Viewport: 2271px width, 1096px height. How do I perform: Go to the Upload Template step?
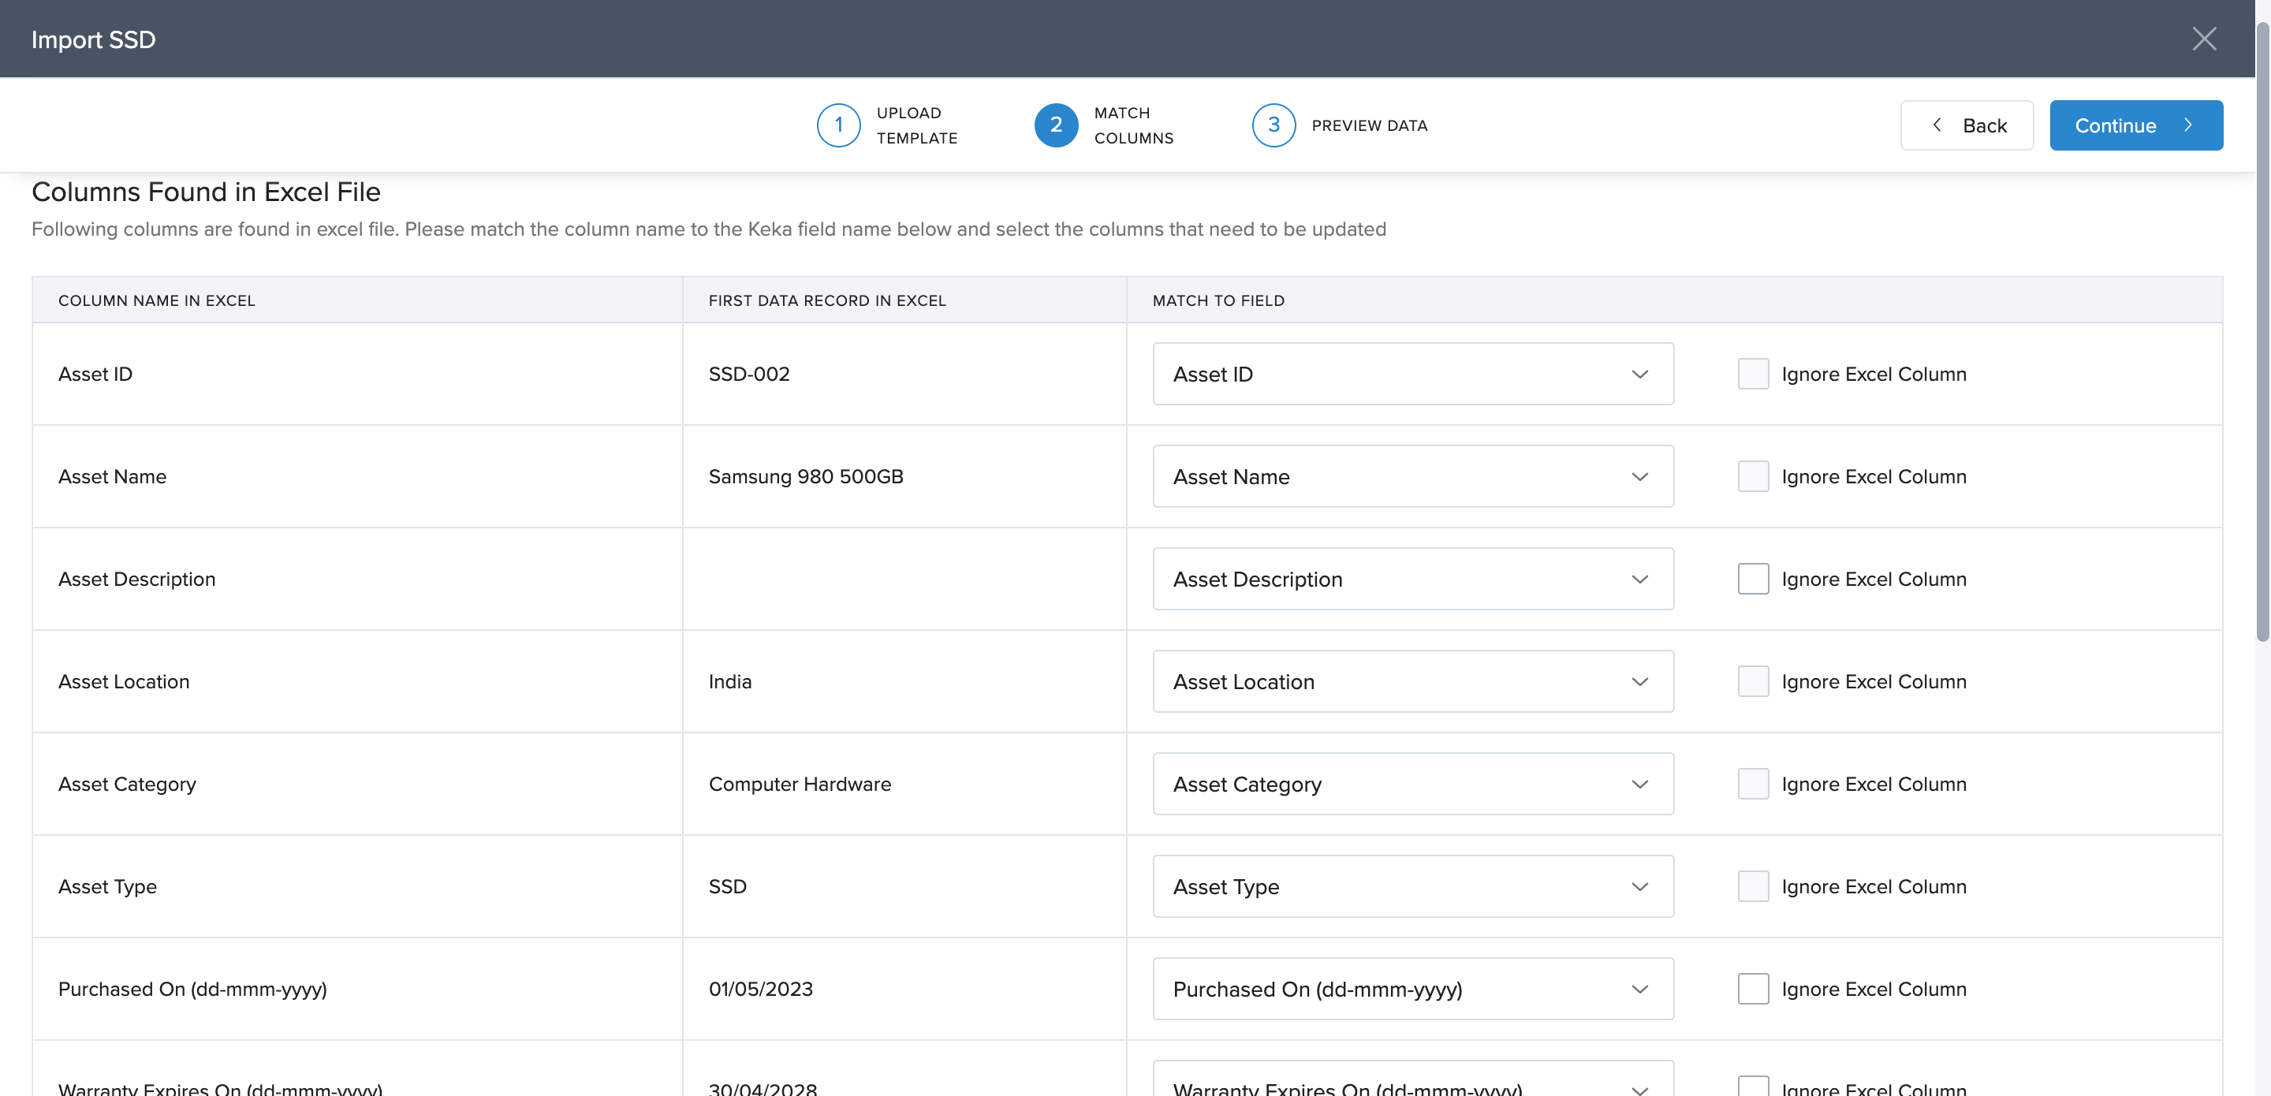pyautogui.click(x=916, y=125)
